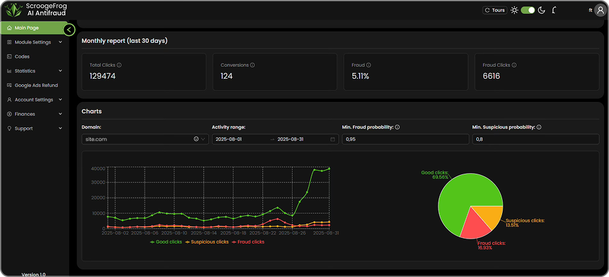The width and height of the screenshot is (609, 277).
Task: Go to the Codes page
Action: (x=22, y=57)
